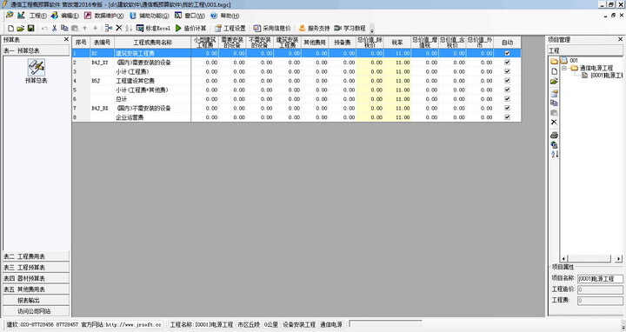Click the 标准Excel export button

pos(153,29)
